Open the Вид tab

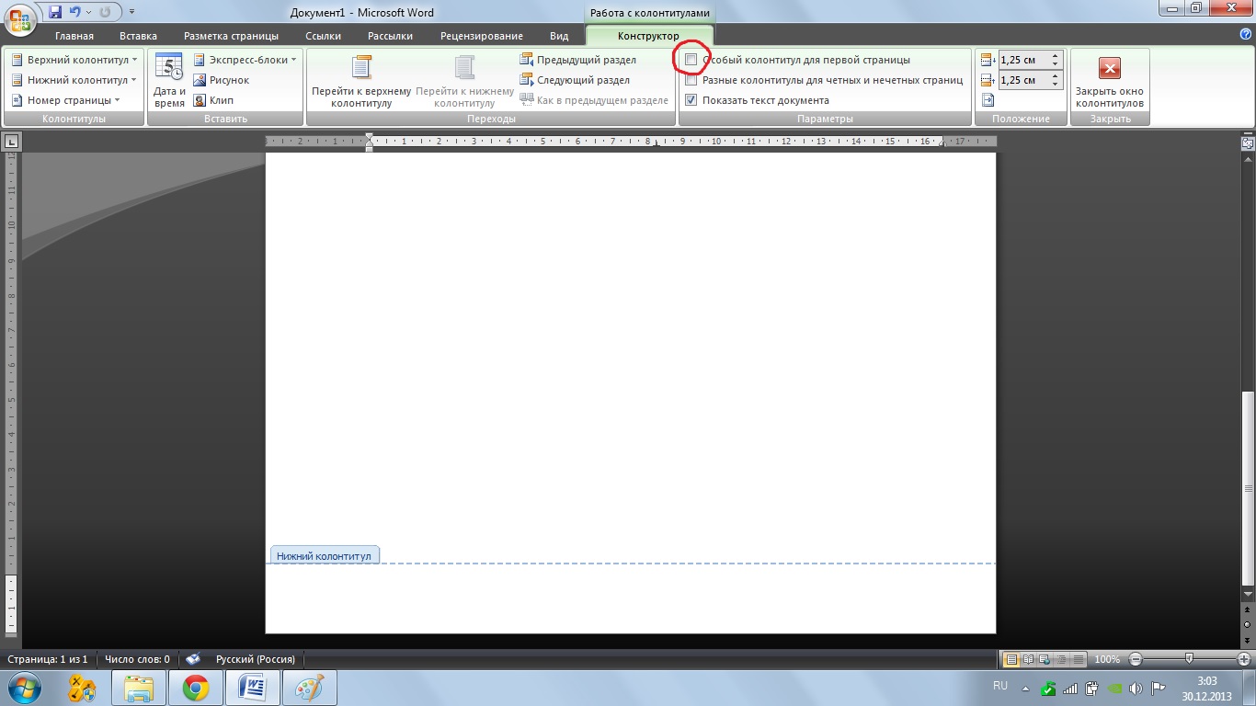(559, 36)
